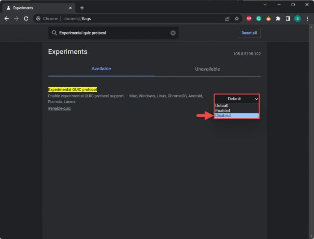Select the Experiments browser tab
Viewport: 314px width, 239px height.
39,8
